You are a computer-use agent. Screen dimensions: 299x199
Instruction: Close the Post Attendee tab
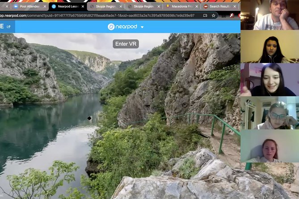[45, 7]
